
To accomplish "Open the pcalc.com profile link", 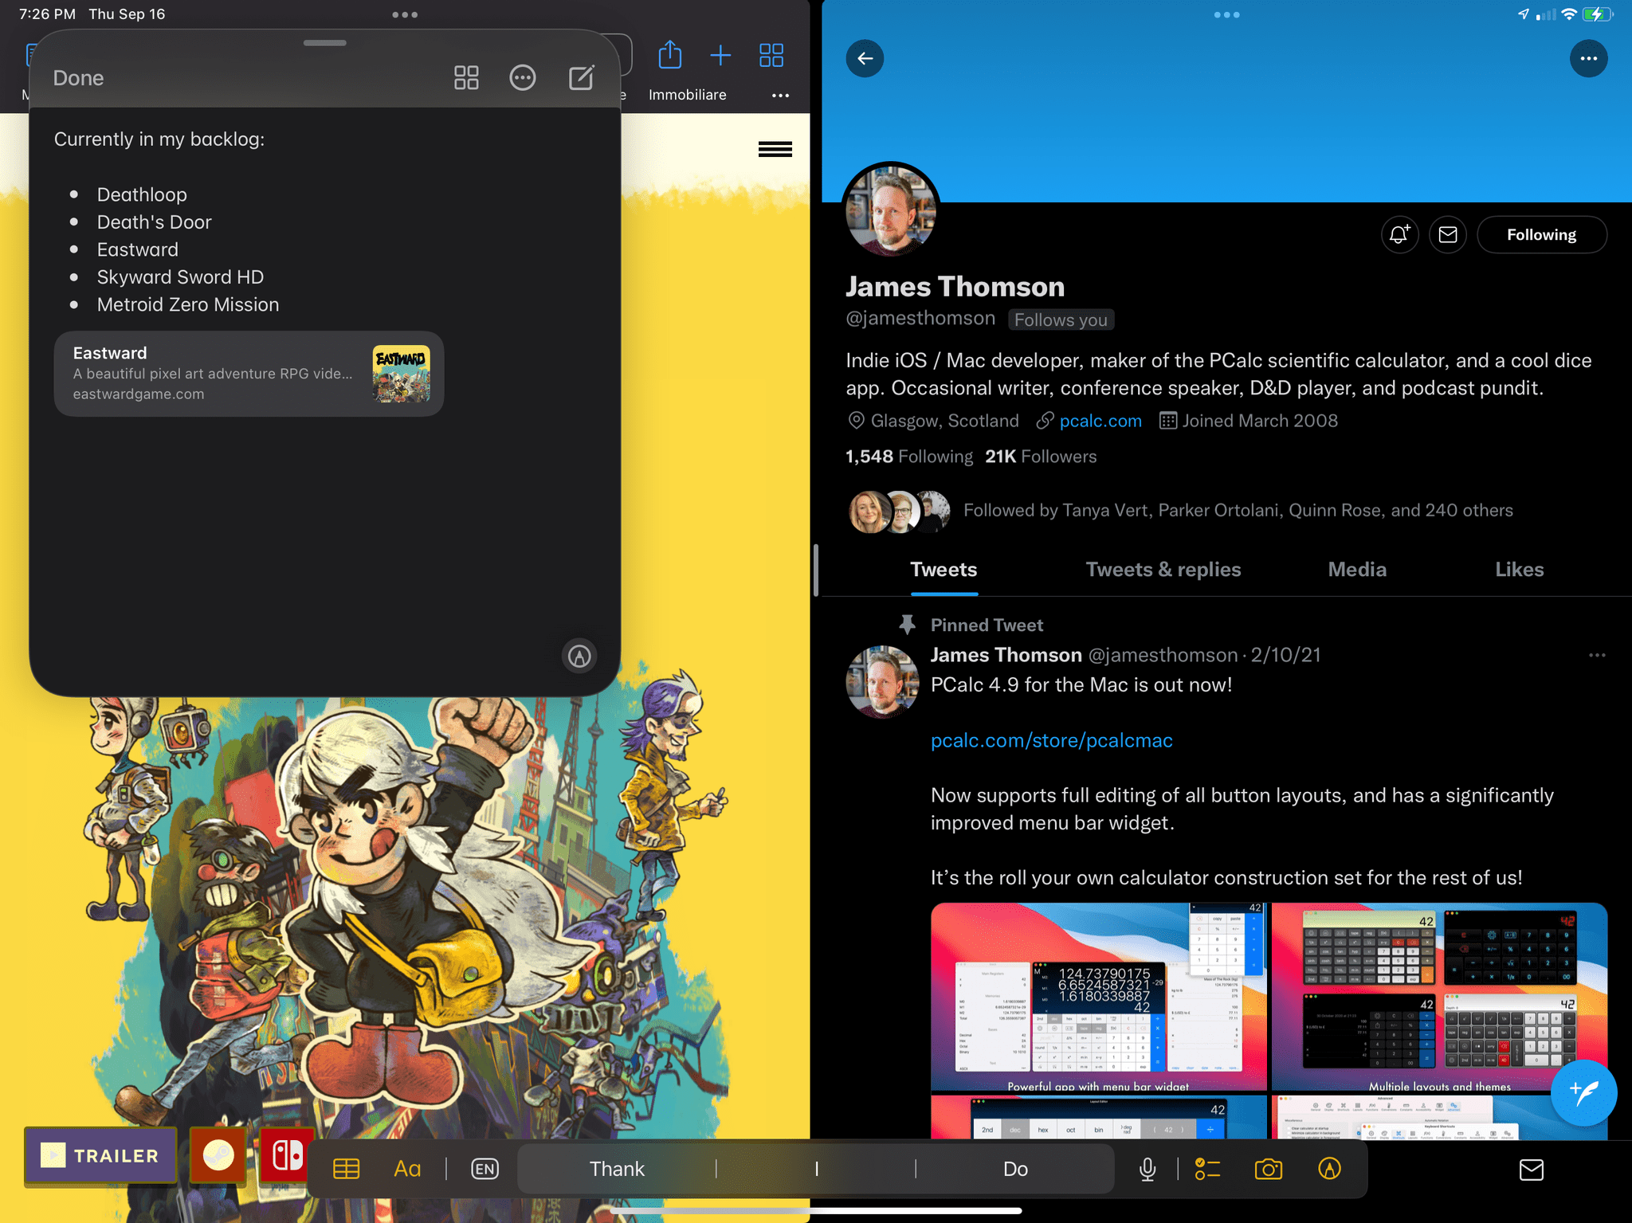I will click(1100, 421).
